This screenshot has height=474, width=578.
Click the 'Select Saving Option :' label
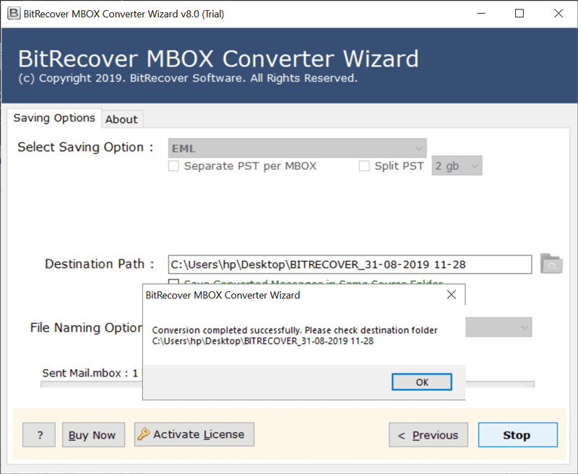pyautogui.click(x=85, y=147)
